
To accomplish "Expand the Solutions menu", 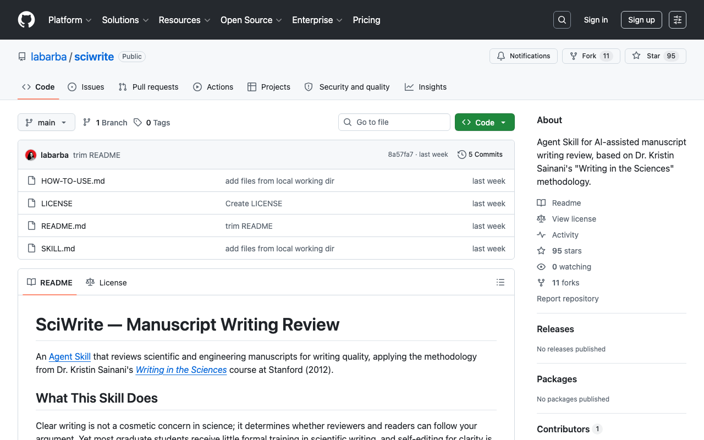I will [125, 20].
